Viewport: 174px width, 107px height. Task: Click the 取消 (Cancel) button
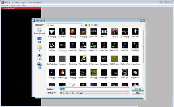pyautogui.click(x=138, y=93)
